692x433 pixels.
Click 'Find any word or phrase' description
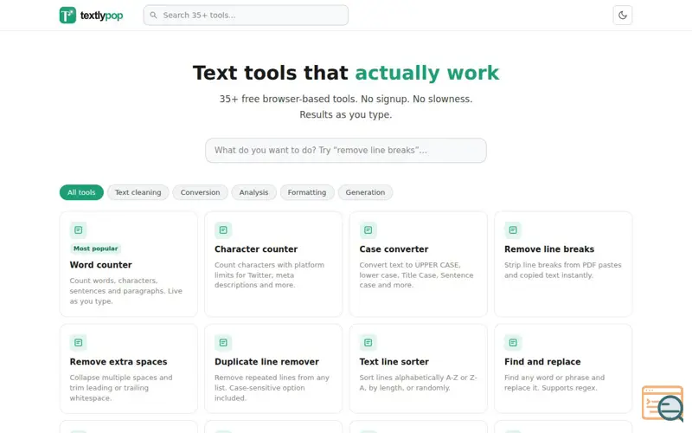click(x=554, y=383)
